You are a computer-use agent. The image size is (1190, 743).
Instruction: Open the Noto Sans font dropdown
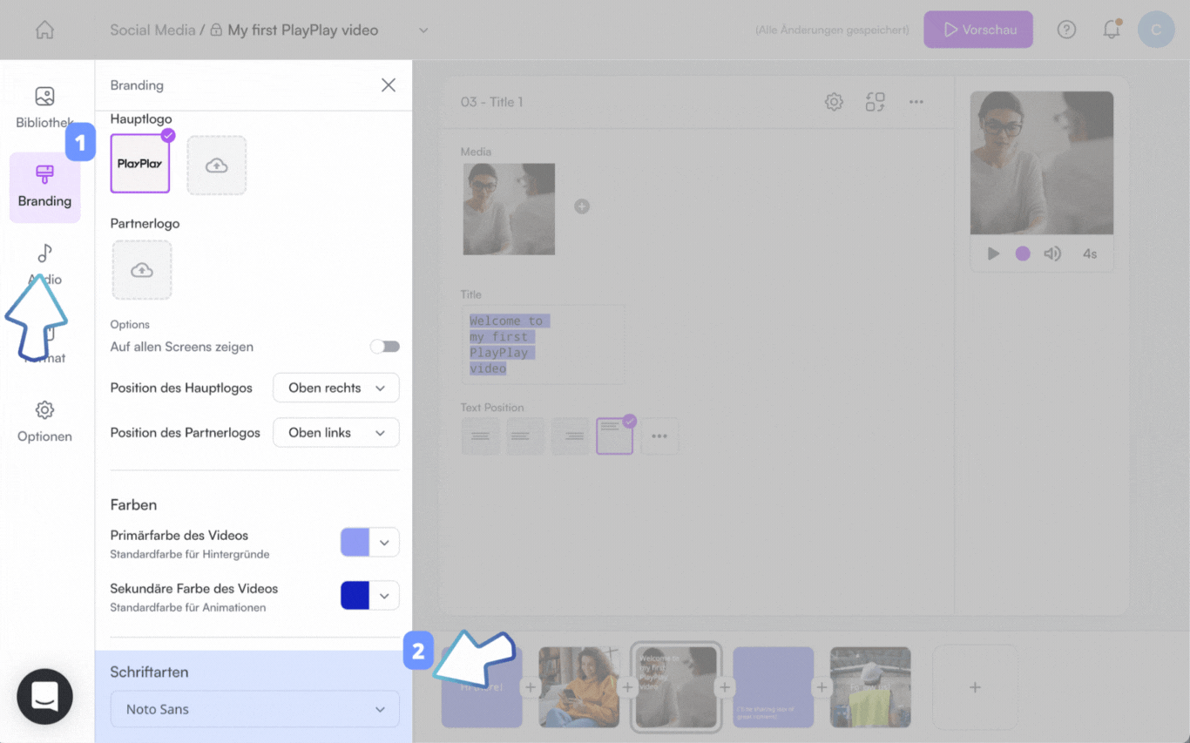(255, 709)
